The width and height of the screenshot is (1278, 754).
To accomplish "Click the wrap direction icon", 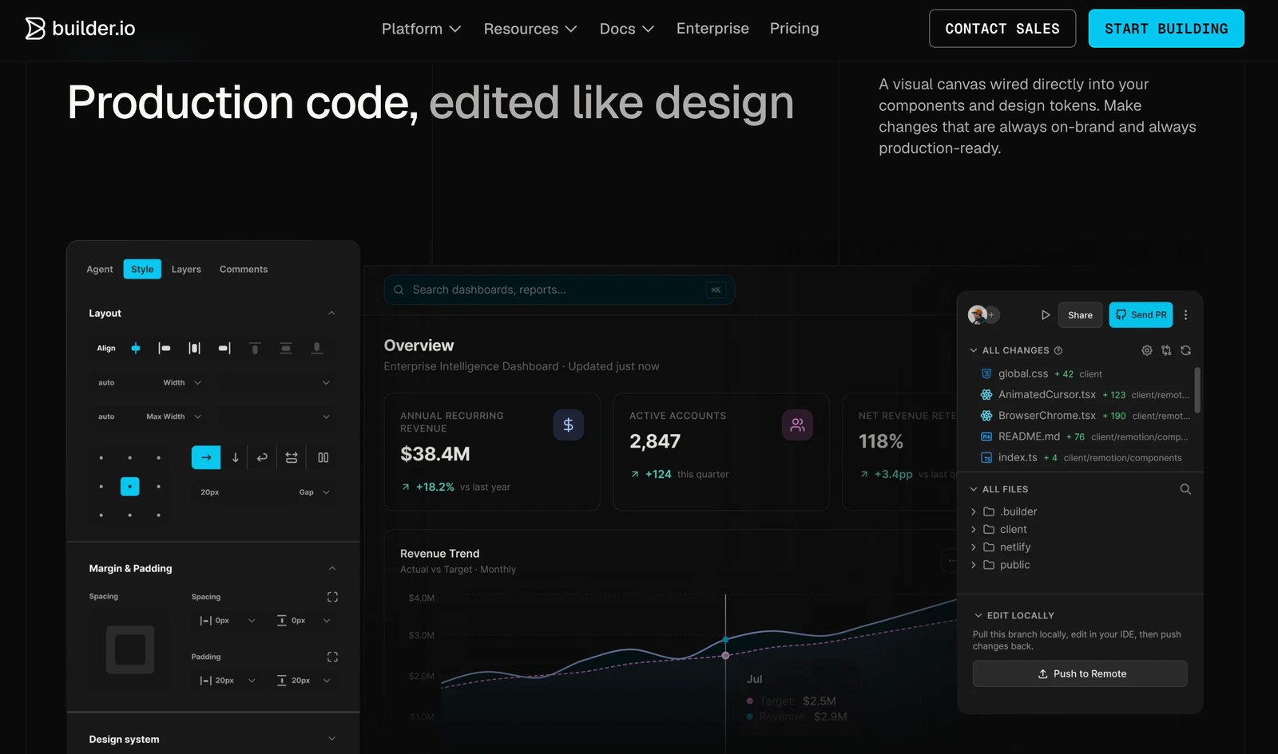I will (262, 458).
